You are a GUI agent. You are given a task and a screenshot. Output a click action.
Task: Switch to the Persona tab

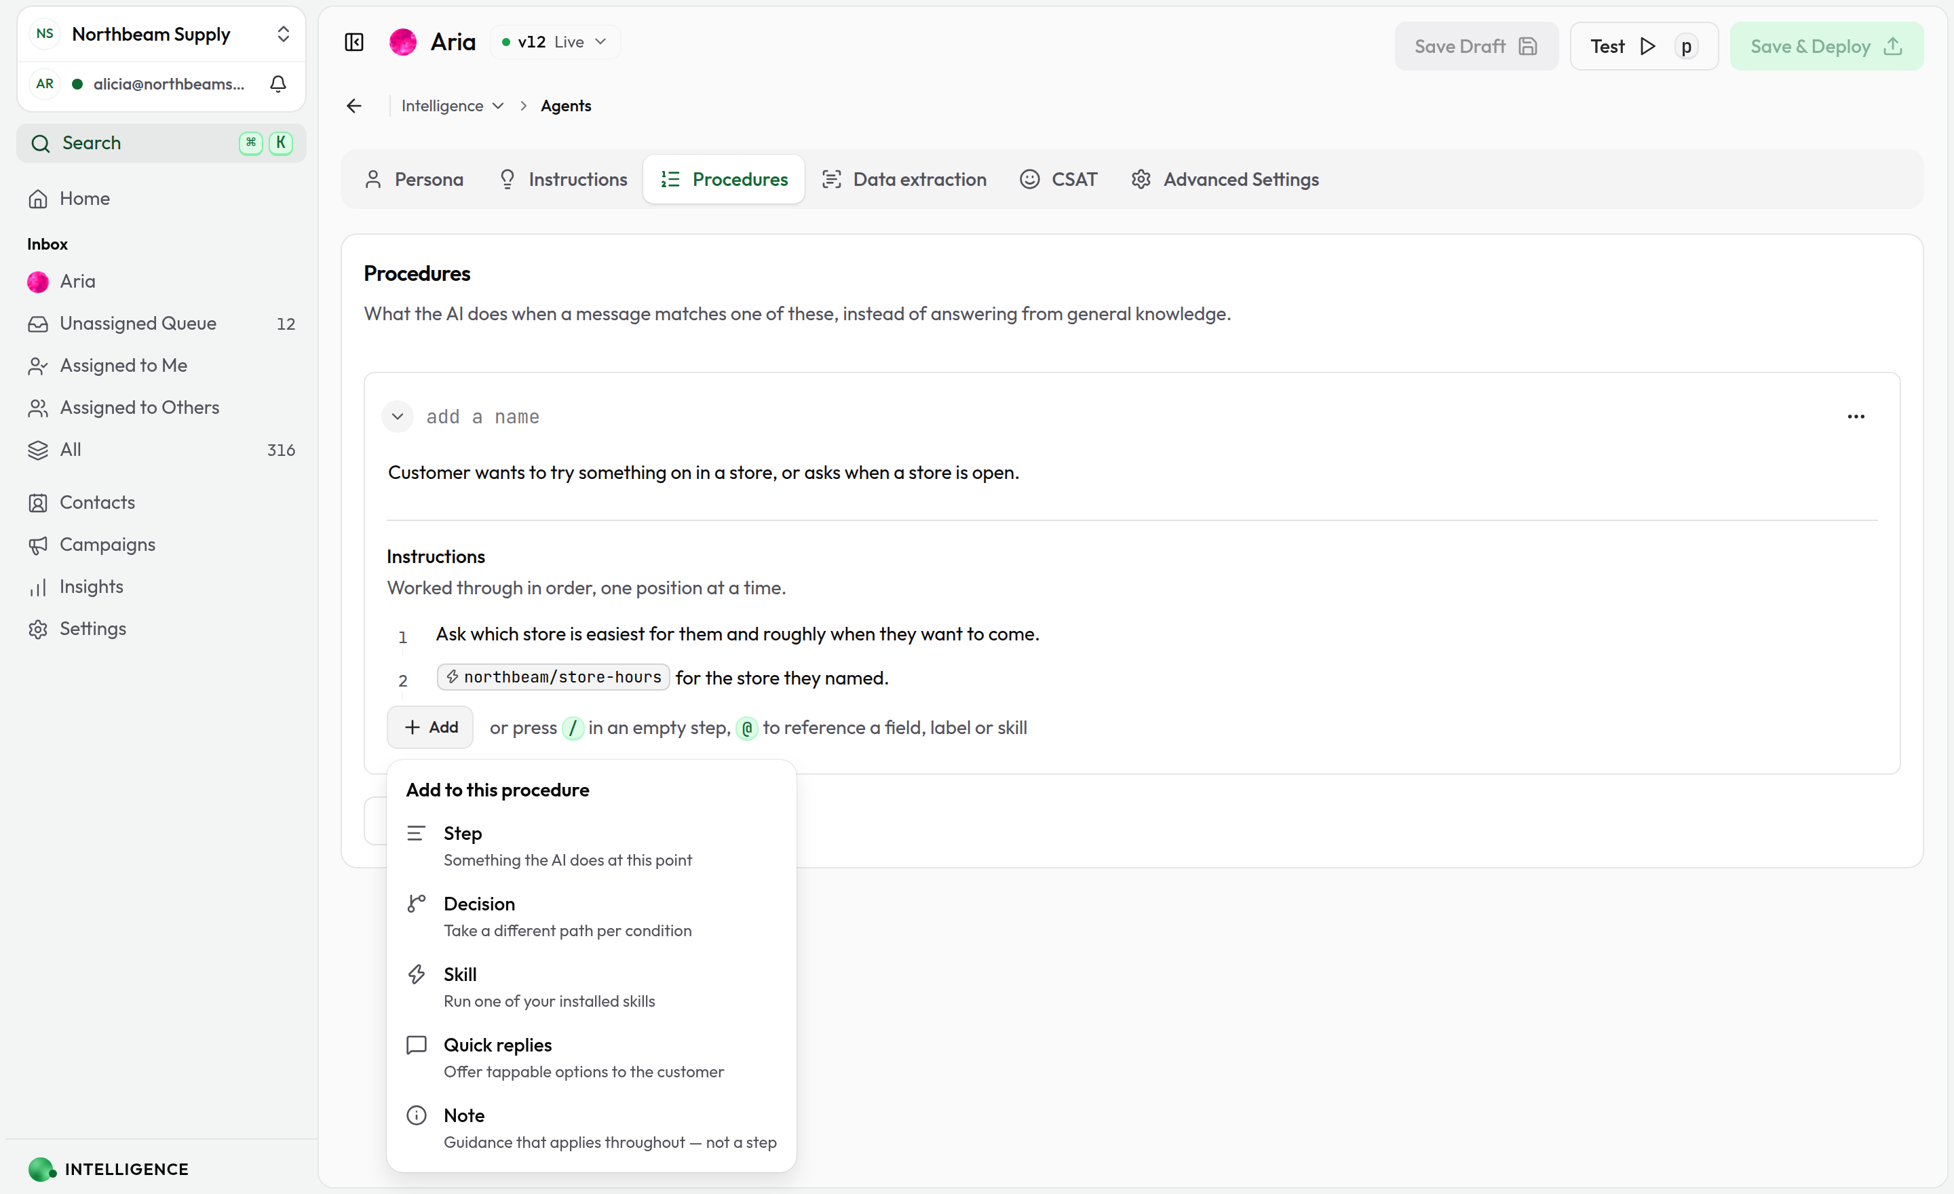(x=414, y=180)
